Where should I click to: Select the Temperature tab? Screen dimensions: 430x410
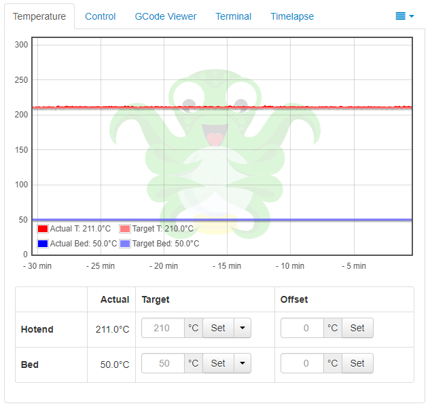coord(40,16)
